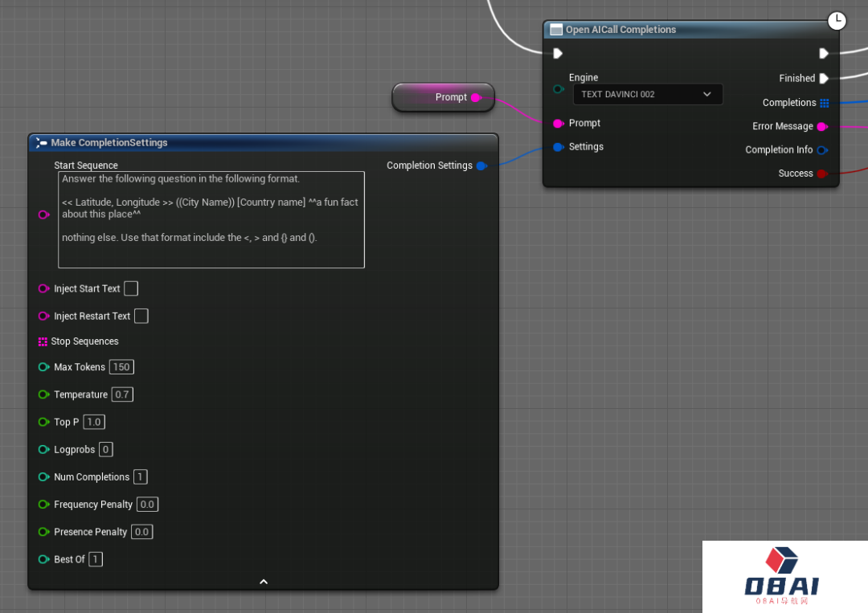
Task: Toggle the Inject Restart Text checkbox
Action: [141, 316]
